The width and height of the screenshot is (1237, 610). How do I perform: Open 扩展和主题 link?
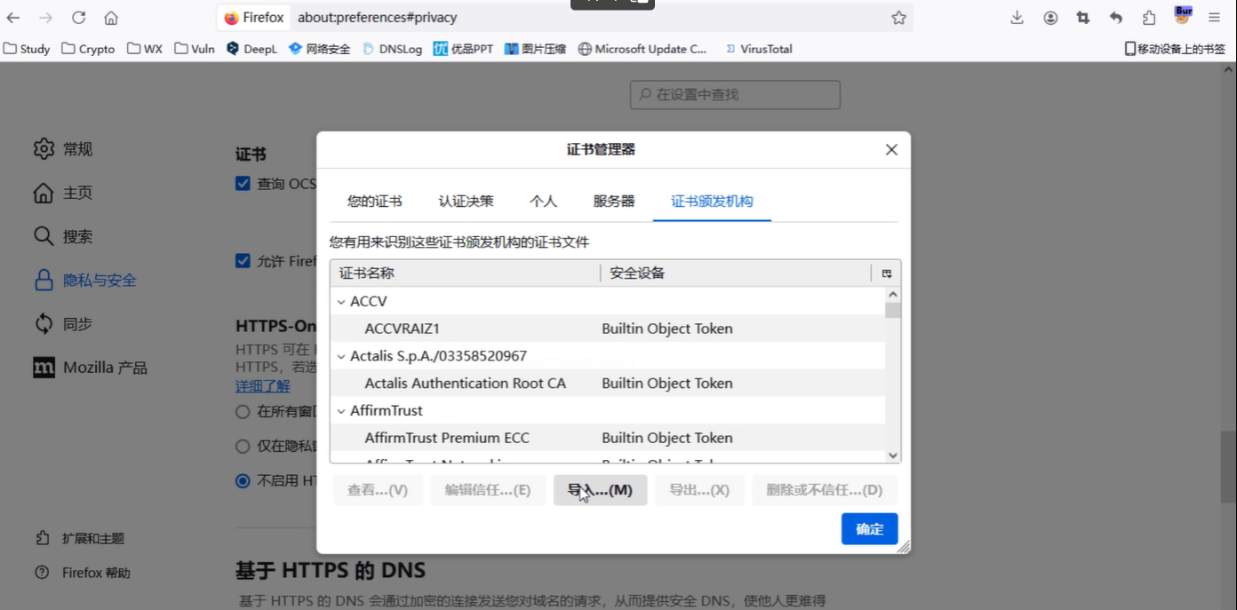click(81, 538)
